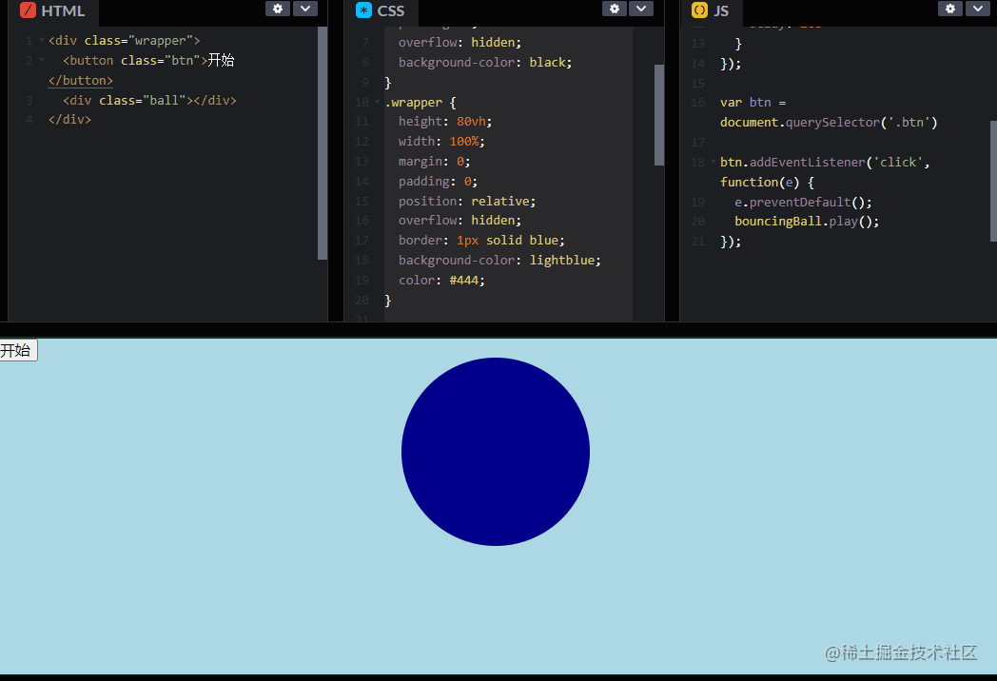Click 'background-color: lightblue;' in CSS
The height and width of the screenshot is (681, 997).
tap(499, 260)
